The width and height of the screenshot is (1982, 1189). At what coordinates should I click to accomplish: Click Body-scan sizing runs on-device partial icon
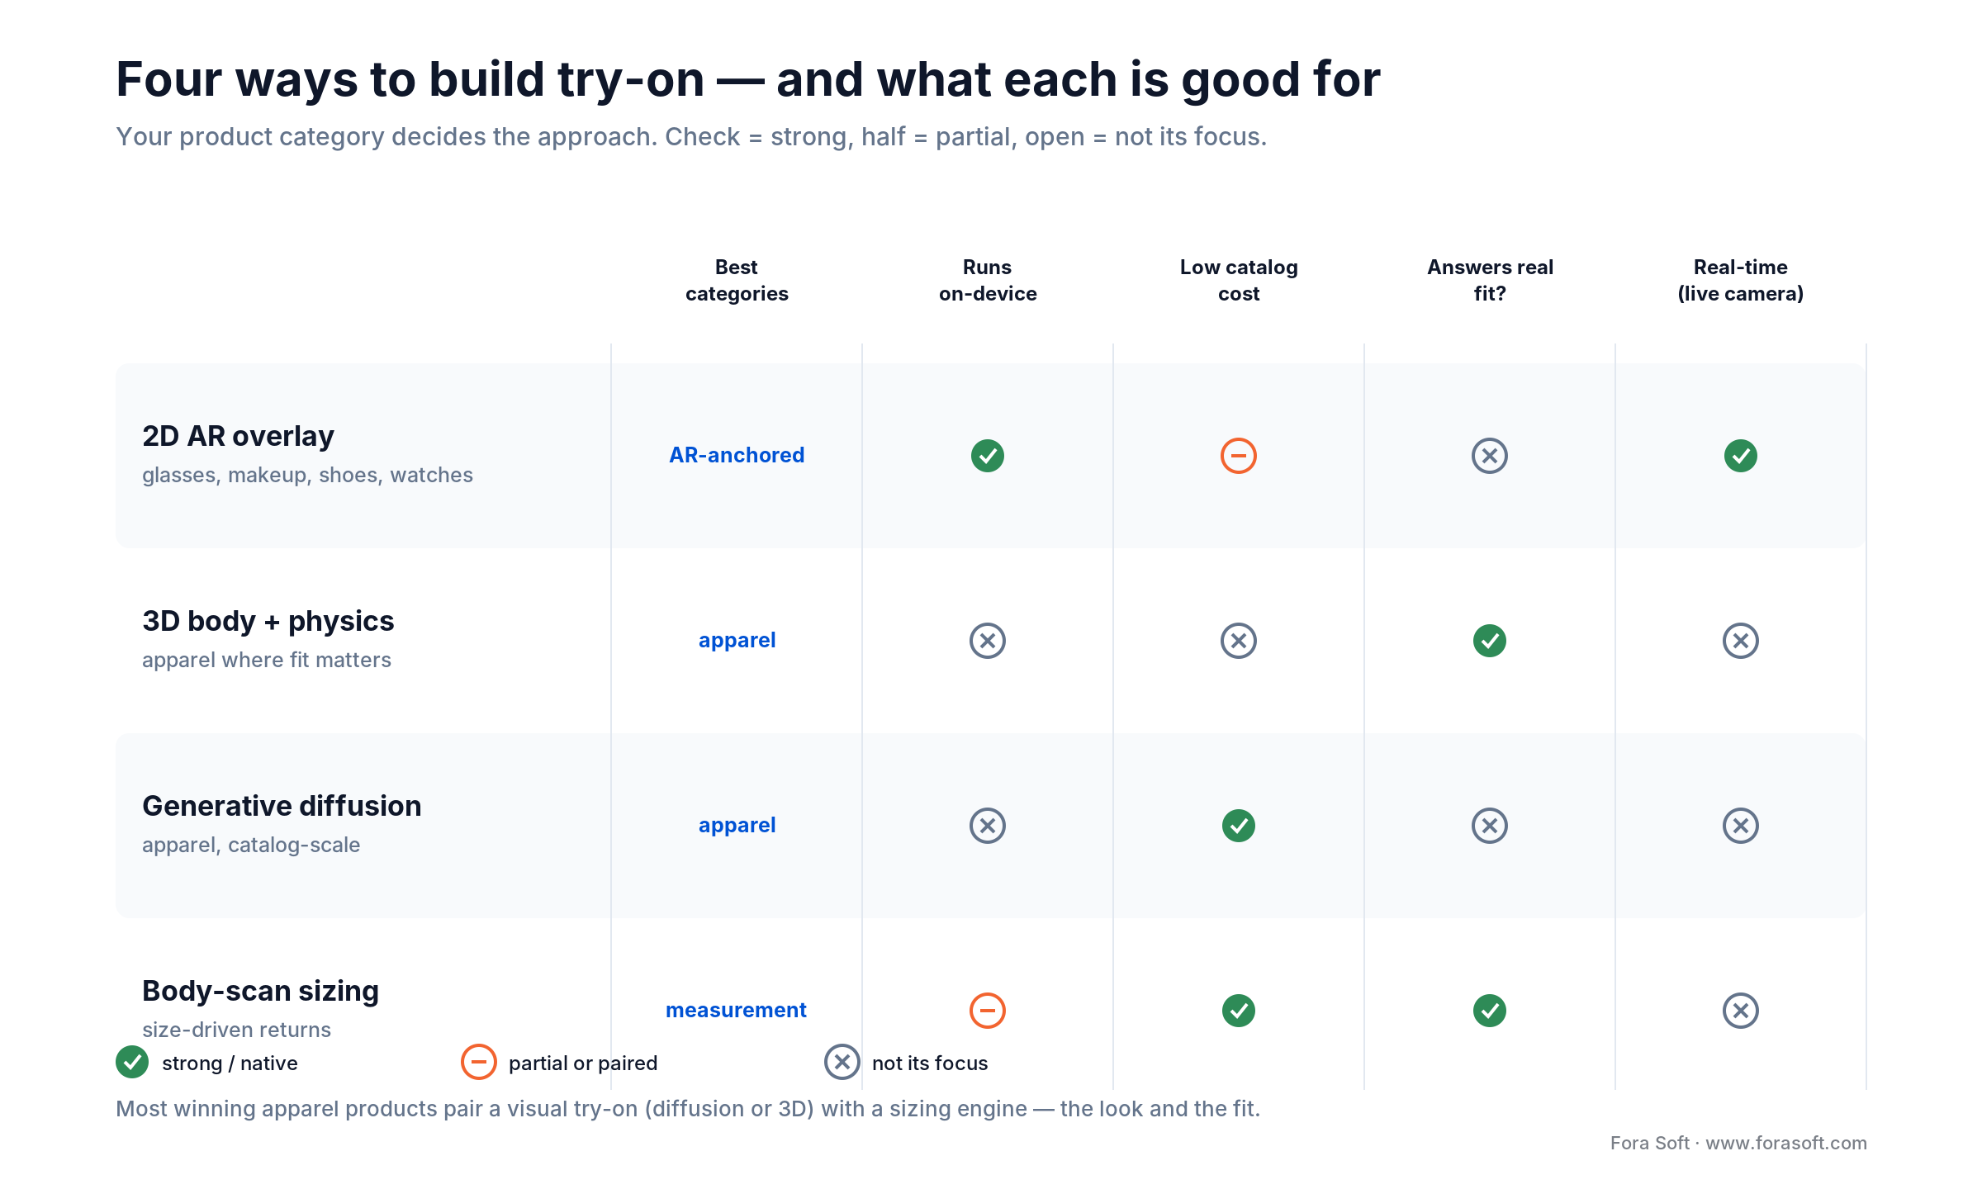[x=987, y=1011]
